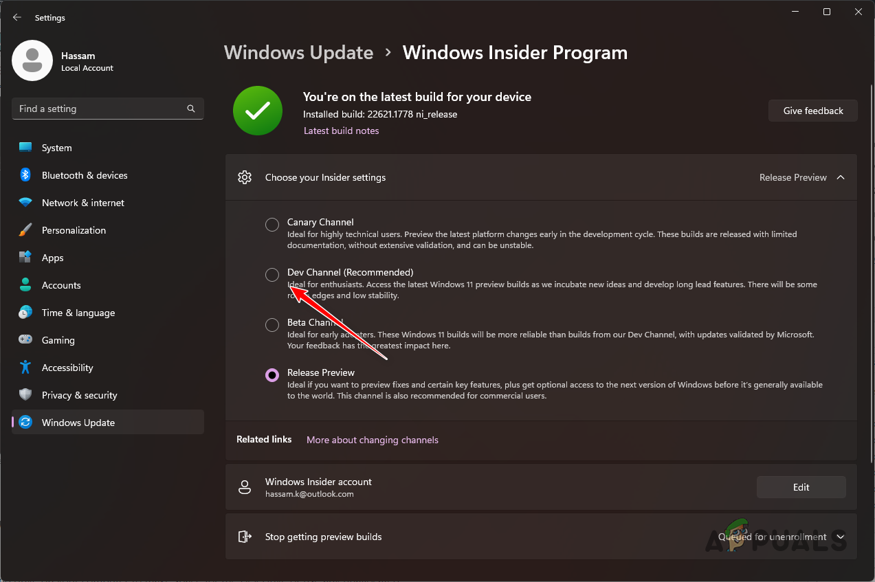Screen dimensions: 875x582
Task: Enable the Dev Channel
Action: tap(272, 274)
